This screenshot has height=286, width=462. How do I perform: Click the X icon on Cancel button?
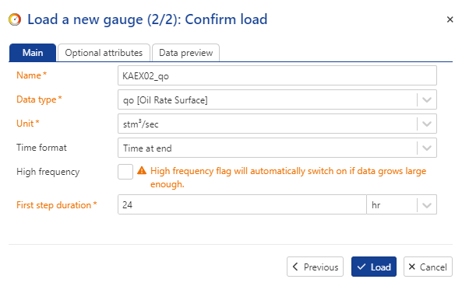coord(412,267)
